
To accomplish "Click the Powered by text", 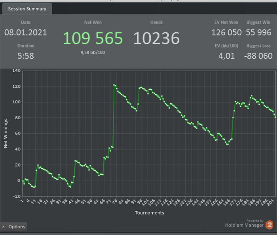I will 255,221.
